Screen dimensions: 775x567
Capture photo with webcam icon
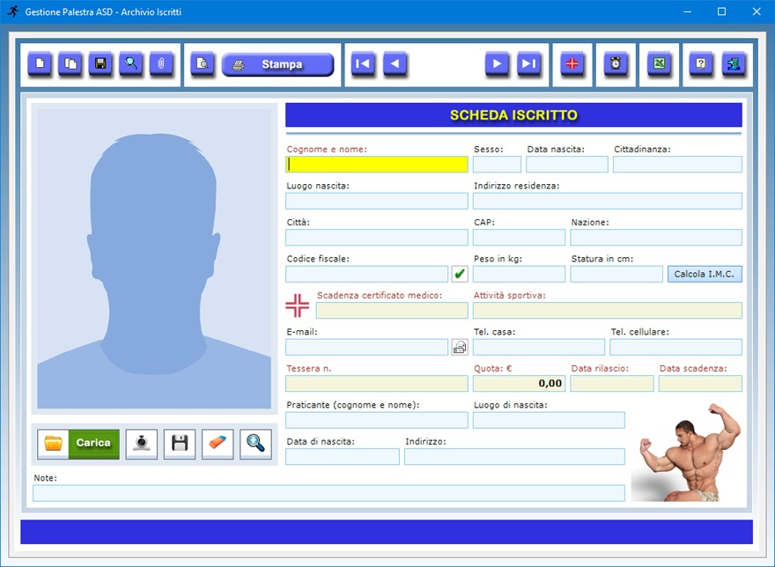pyautogui.click(x=142, y=444)
